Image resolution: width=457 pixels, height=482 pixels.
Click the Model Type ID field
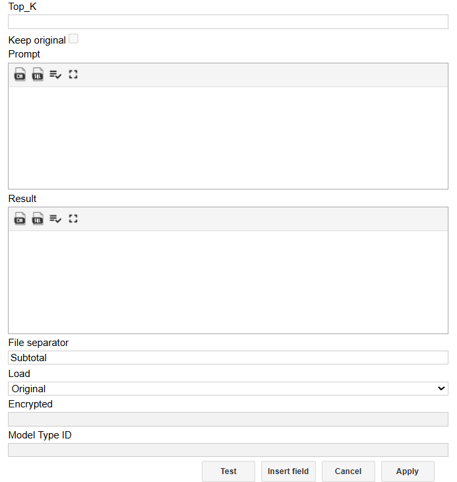228,450
